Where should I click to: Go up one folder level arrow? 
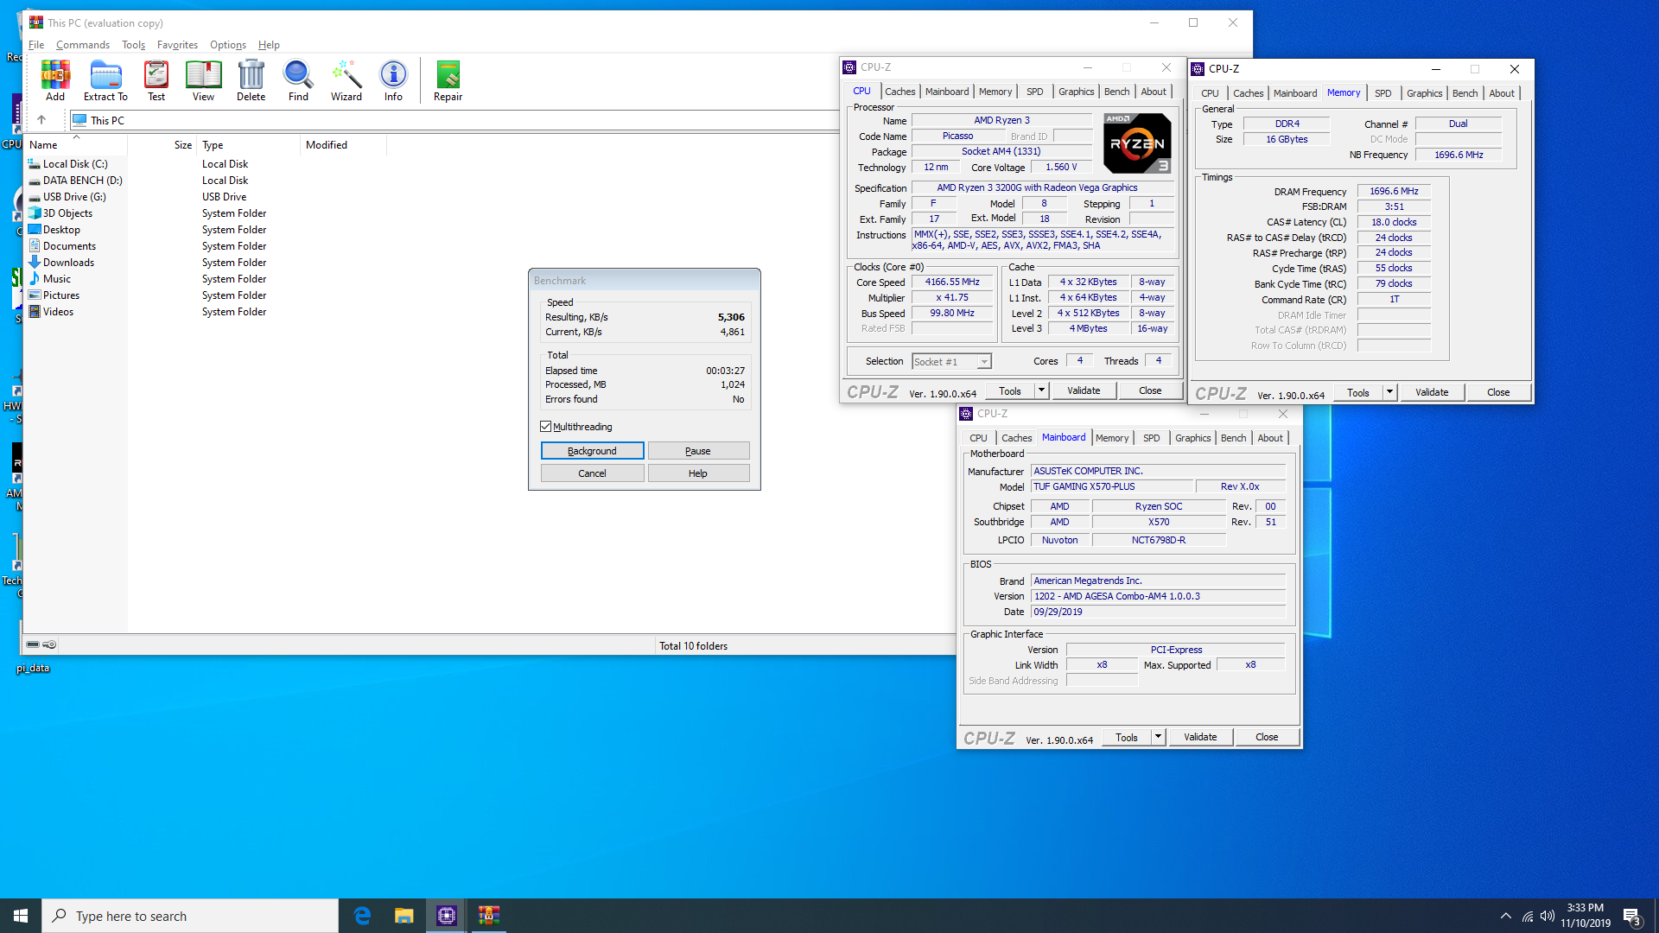[41, 120]
